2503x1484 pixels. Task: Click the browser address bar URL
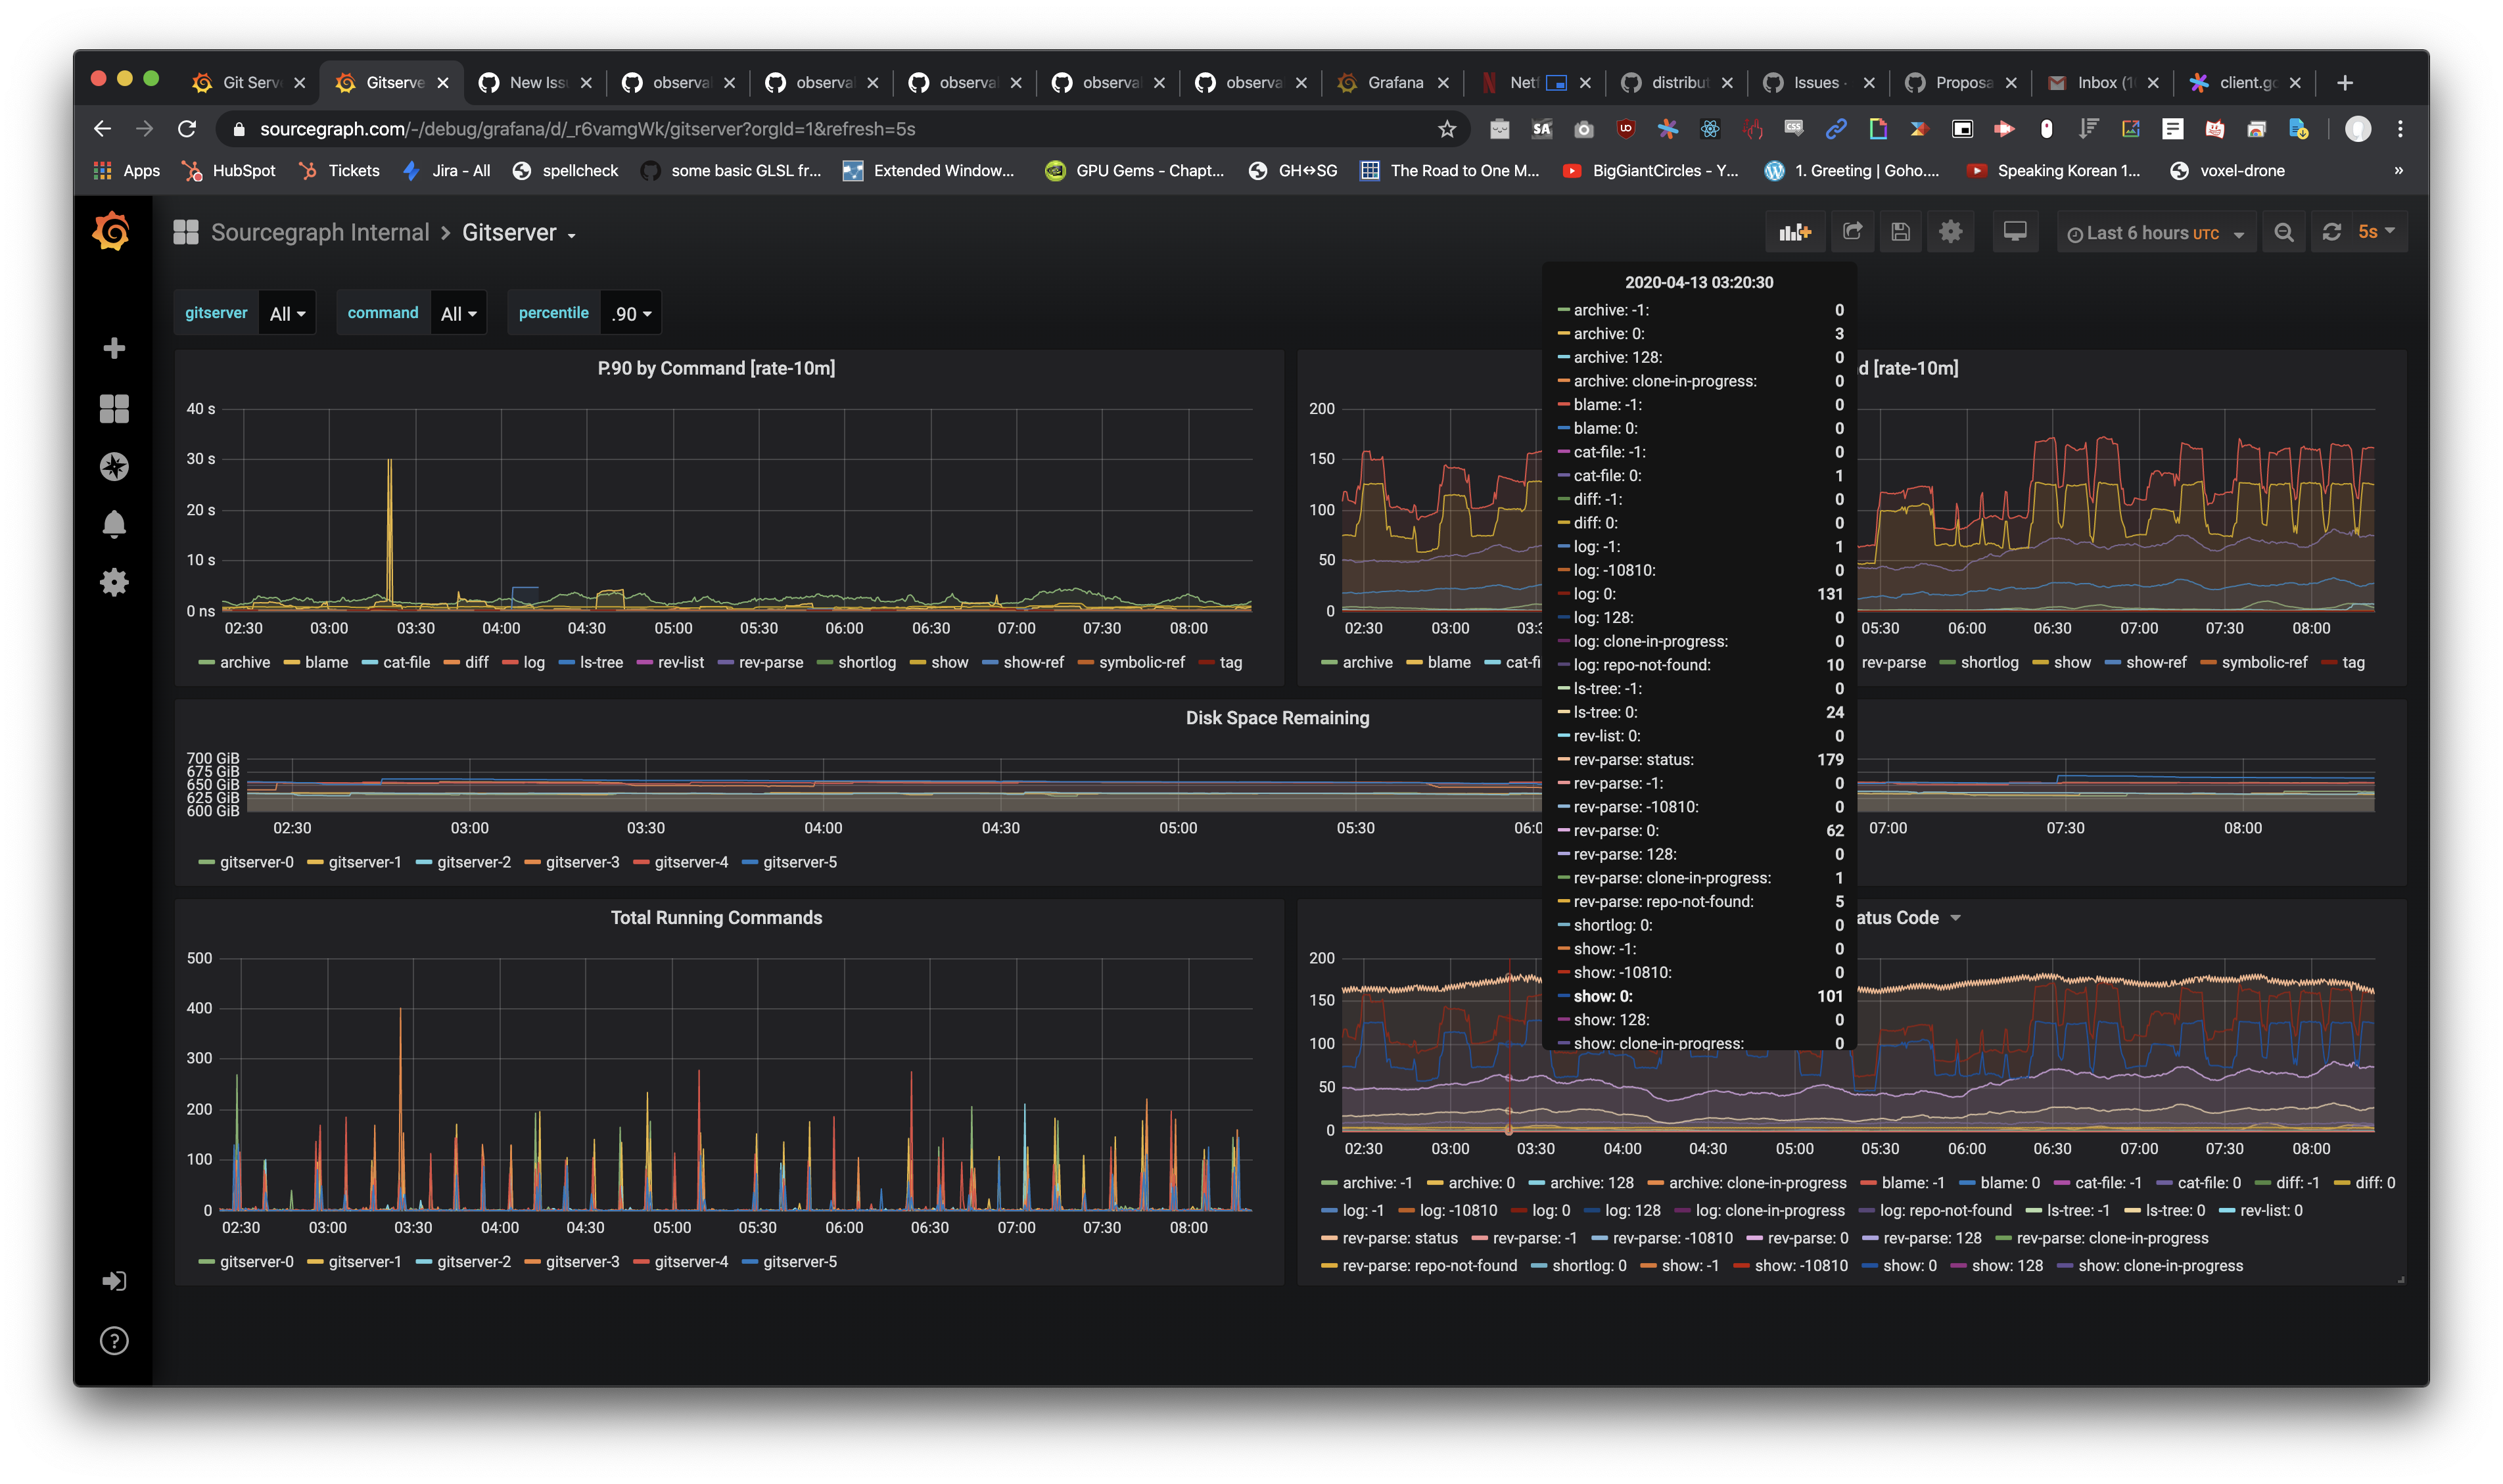tap(588, 129)
